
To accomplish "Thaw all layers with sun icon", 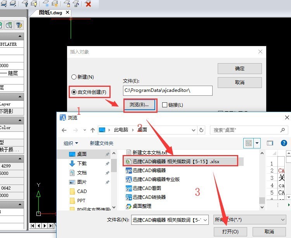I will click(55, 4).
